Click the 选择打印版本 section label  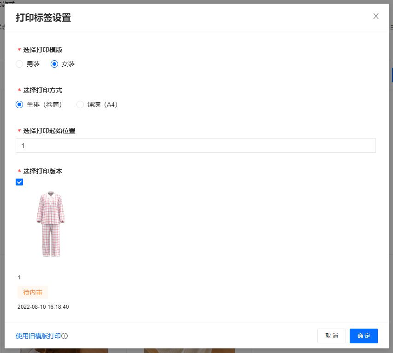pyautogui.click(x=43, y=171)
